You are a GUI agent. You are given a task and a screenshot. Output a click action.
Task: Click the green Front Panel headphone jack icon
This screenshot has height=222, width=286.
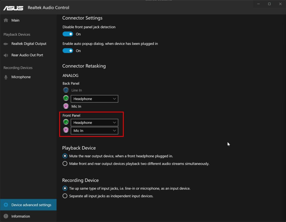click(x=66, y=122)
